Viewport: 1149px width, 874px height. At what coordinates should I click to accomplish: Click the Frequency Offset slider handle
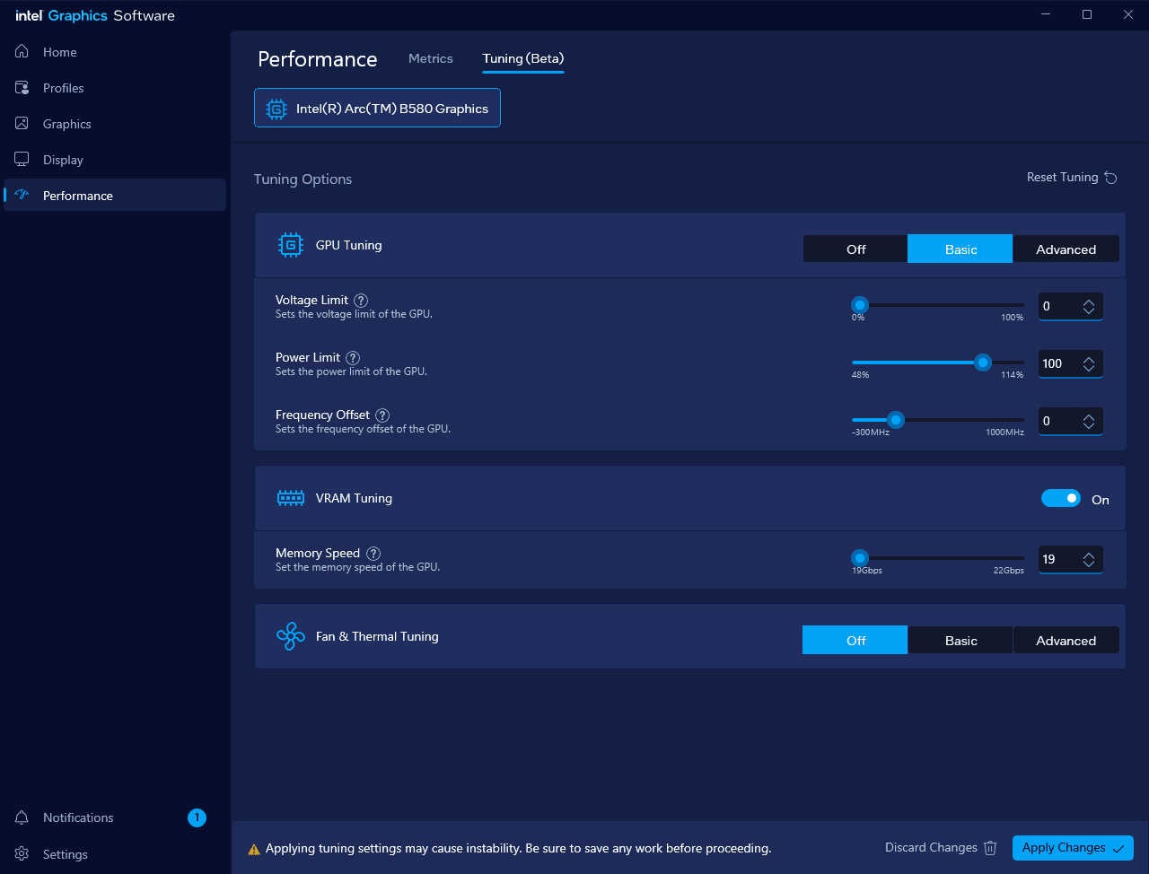[895, 420]
